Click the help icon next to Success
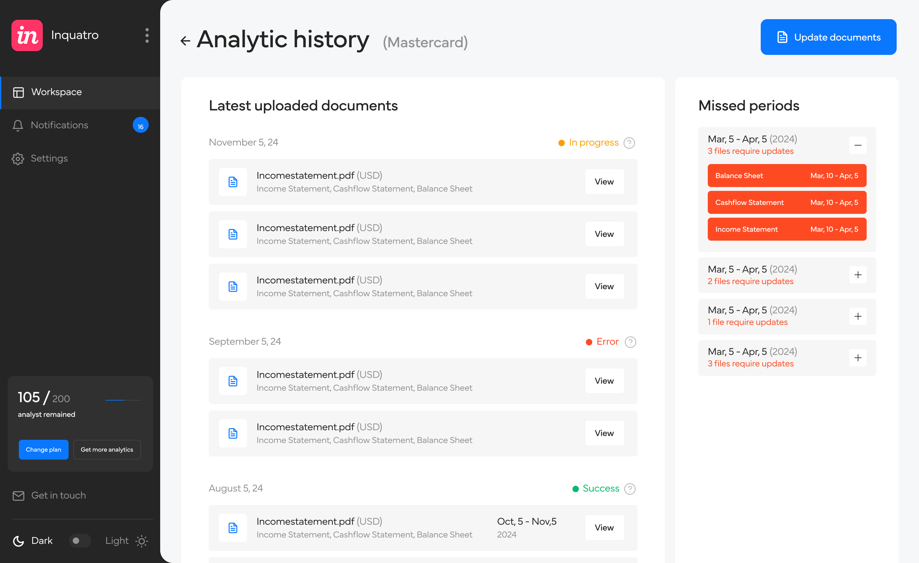919x563 pixels. (x=630, y=489)
